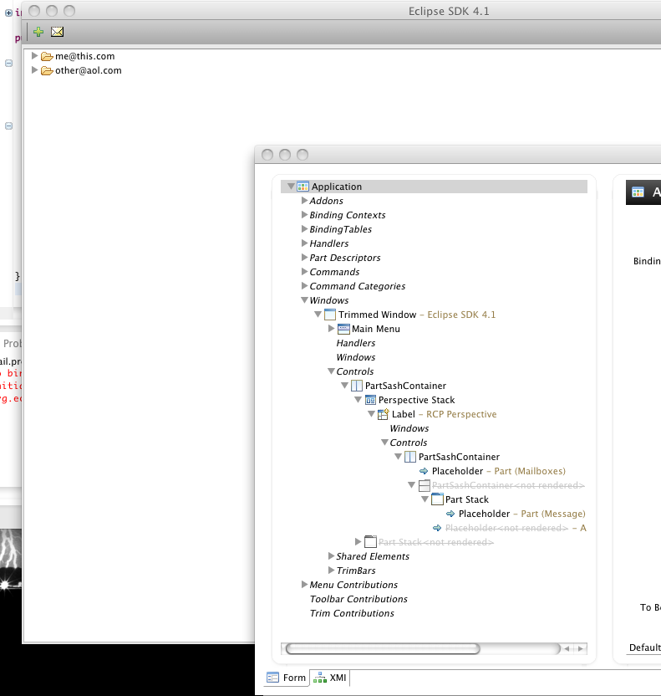Collapse the Application tree root

[291, 187]
